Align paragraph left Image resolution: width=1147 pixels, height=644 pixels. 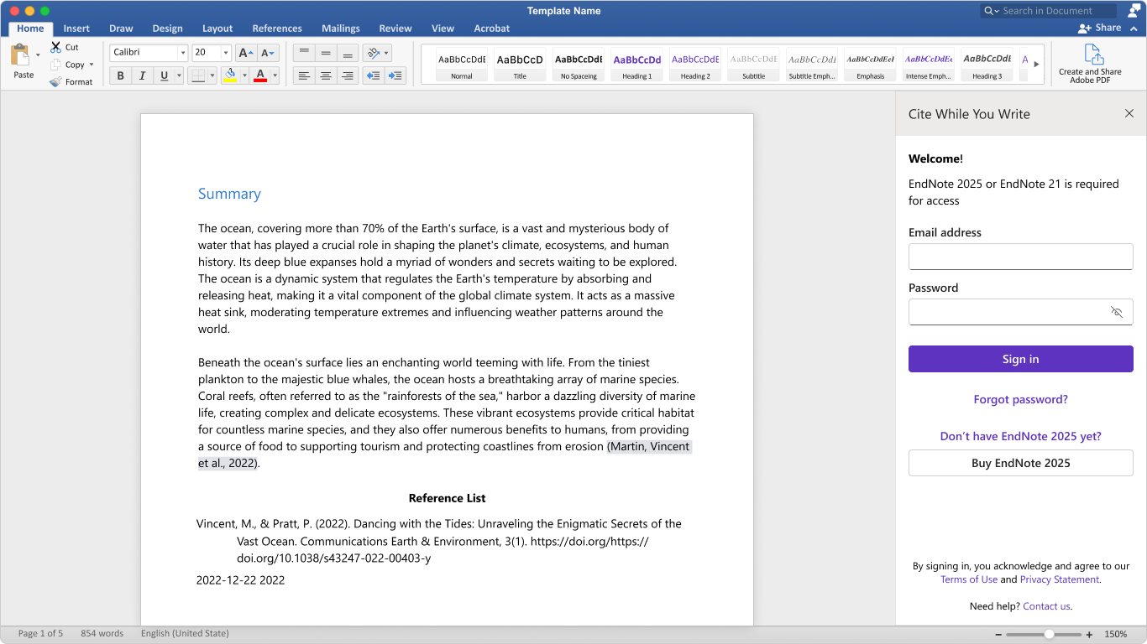[x=304, y=75]
